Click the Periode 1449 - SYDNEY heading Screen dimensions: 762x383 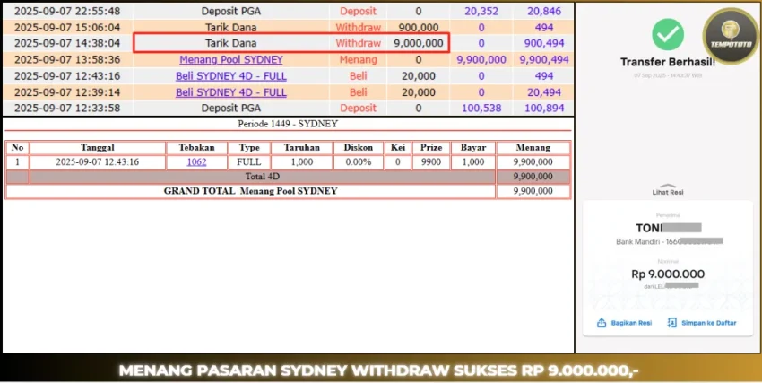288,124
